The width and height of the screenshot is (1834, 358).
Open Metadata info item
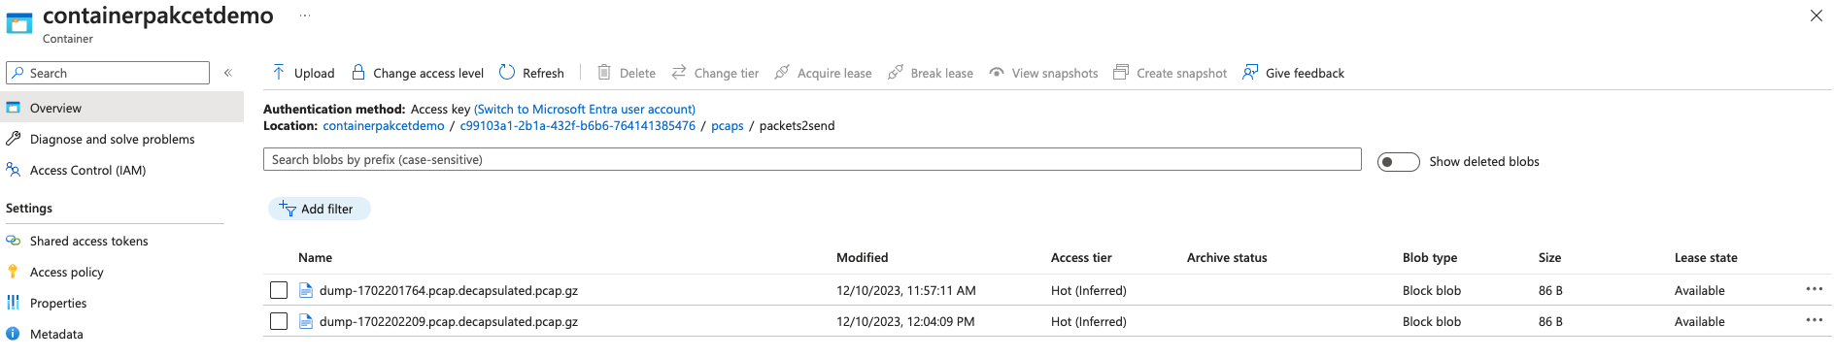point(56,334)
